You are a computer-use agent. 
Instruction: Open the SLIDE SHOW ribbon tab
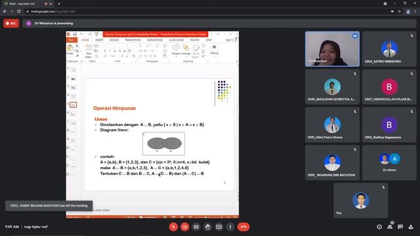(x=177, y=40)
